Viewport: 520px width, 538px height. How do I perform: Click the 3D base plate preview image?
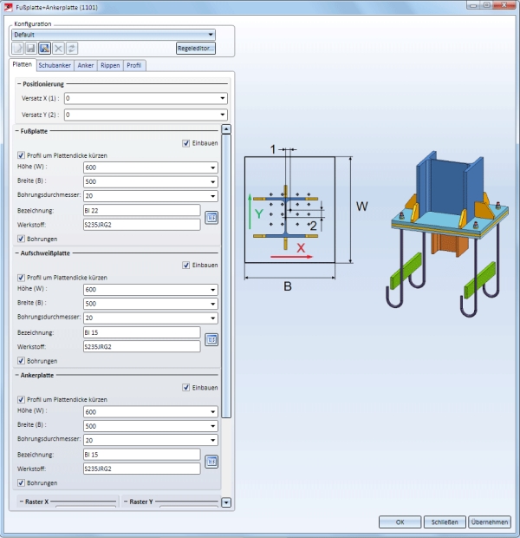446,234
